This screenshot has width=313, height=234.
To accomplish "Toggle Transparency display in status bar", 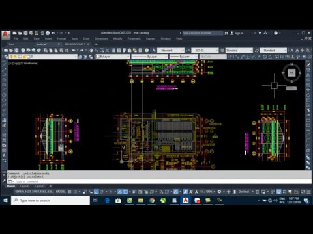I will pyautogui.click(x=140, y=192).
